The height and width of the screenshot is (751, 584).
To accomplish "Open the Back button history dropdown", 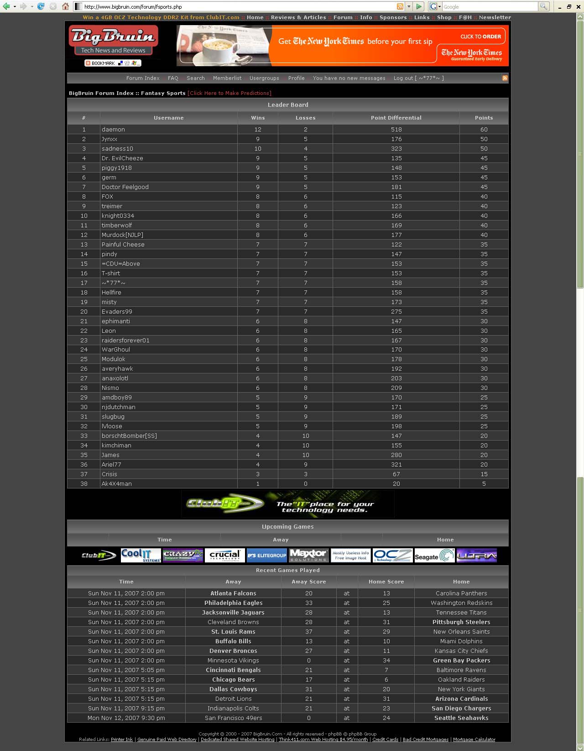I will 15,6.
